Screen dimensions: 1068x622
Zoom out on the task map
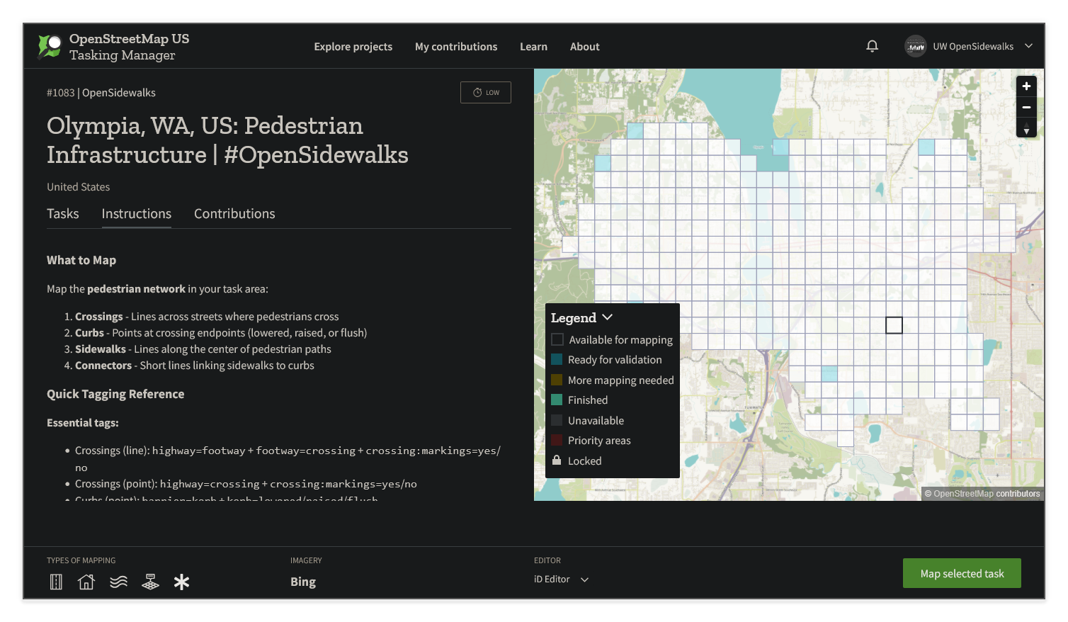1026,107
